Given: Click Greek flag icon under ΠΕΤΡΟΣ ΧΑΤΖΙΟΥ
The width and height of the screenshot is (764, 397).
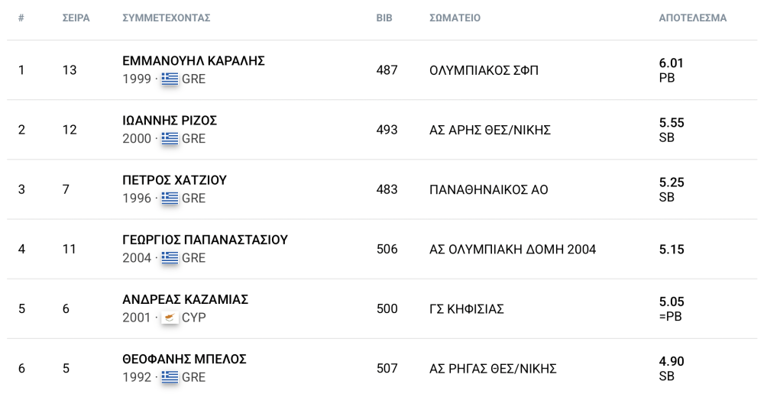Looking at the screenshot, I should click(170, 198).
